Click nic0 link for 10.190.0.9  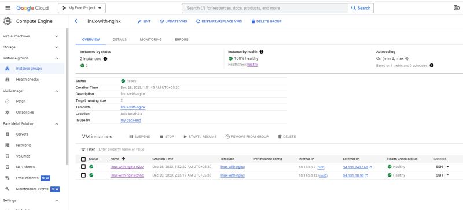pyautogui.click(x=321, y=167)
